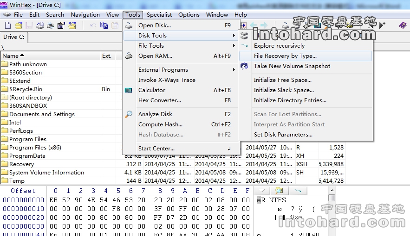The image size is (410, 236).
Task: Open the File menu
Action: pos(18,15)
